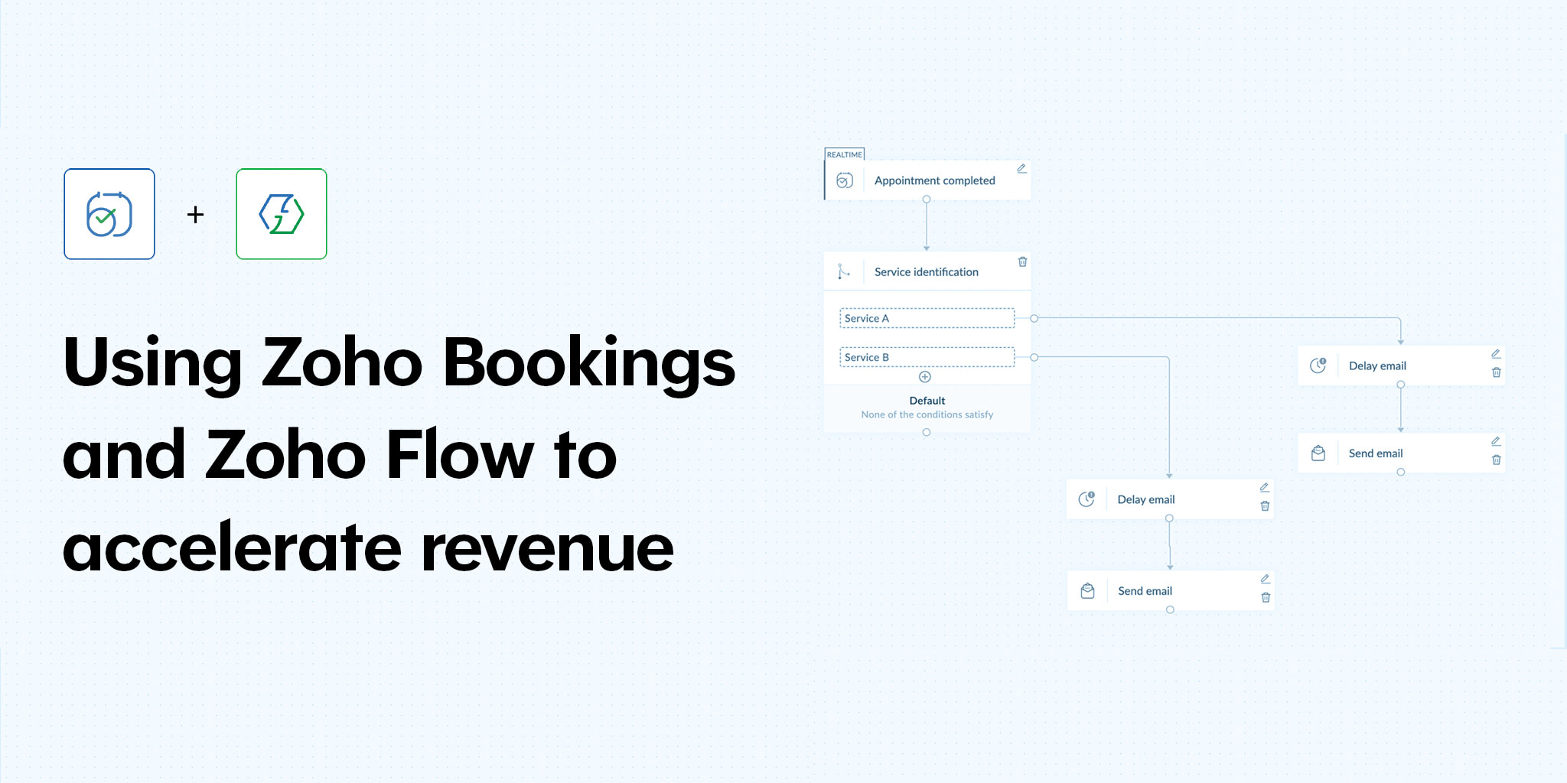Viewport: 1567px width, 783px height.
Task: Edit the lower Send email action
Action: click(x=1266, y=579)
